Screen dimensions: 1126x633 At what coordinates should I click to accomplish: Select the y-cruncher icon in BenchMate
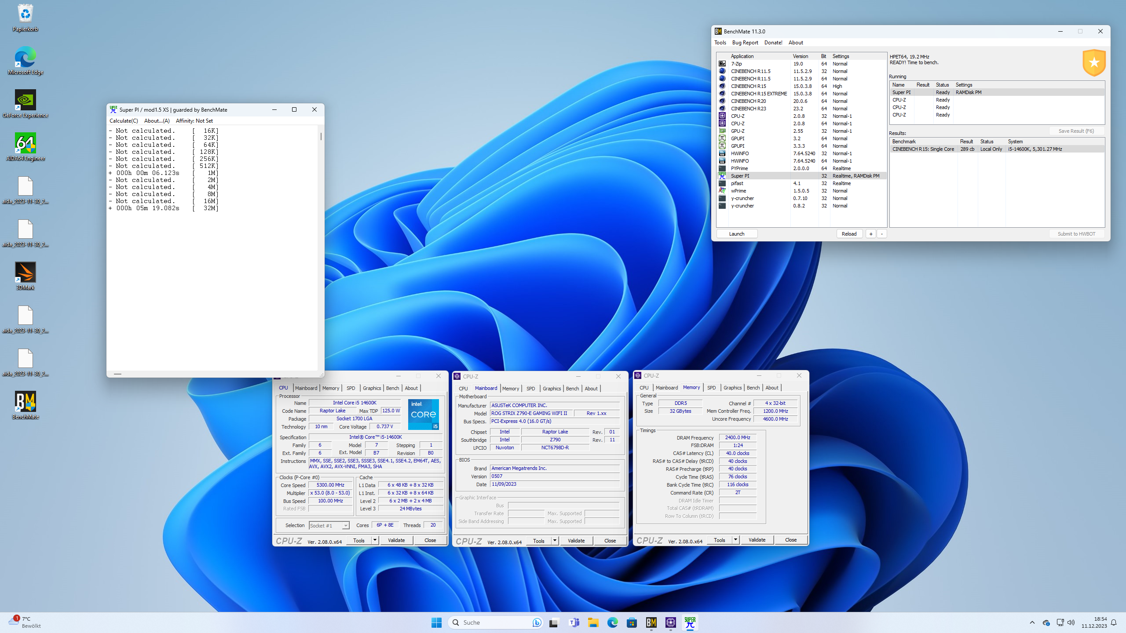click(x=722, y=198)
